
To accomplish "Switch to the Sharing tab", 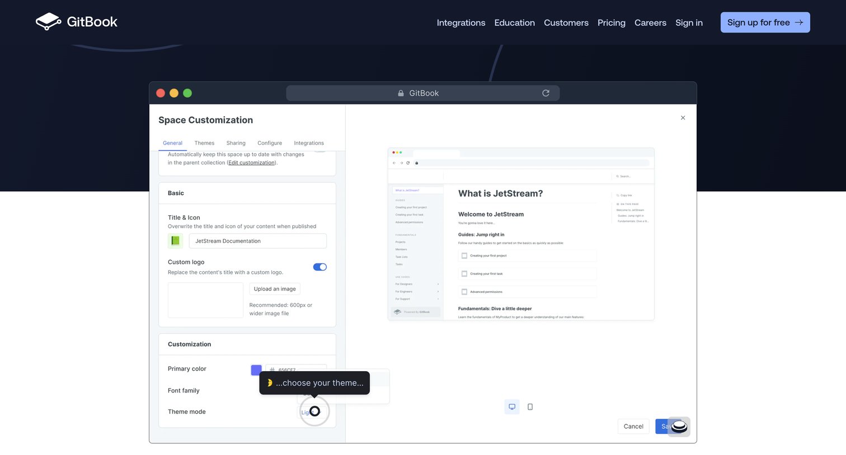I will 236,143.
